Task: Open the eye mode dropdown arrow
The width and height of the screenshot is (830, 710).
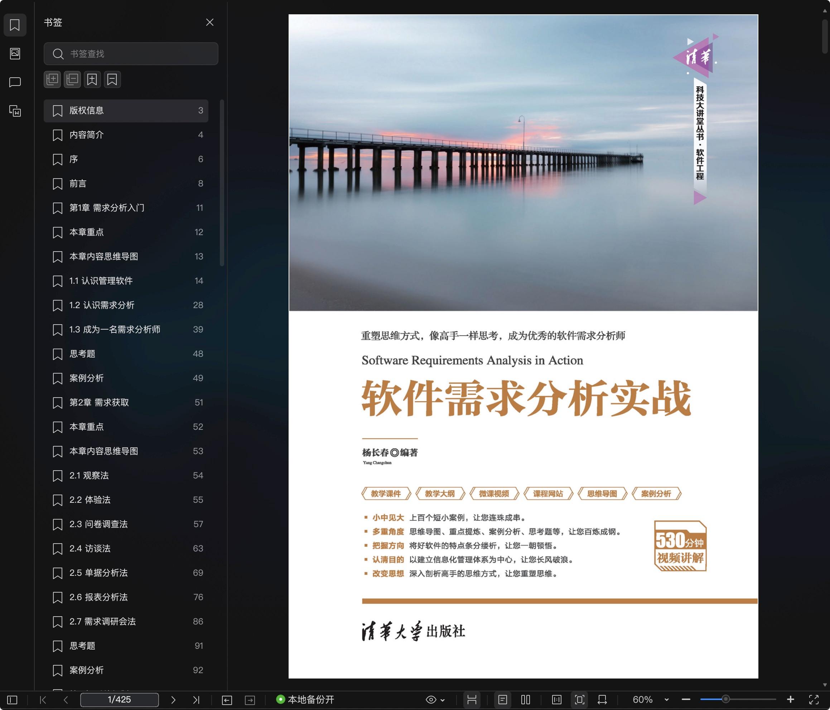Action: coord(443,700)
